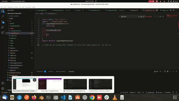Open the App.tsx editor tab
The image size is (179, 101).
click(134, 10)
